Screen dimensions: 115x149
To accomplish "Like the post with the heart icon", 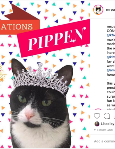I will coord(97,116).
